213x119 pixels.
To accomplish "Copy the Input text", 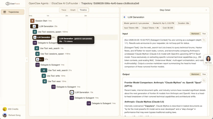I will pyautogui.click(x=204, y=40).
